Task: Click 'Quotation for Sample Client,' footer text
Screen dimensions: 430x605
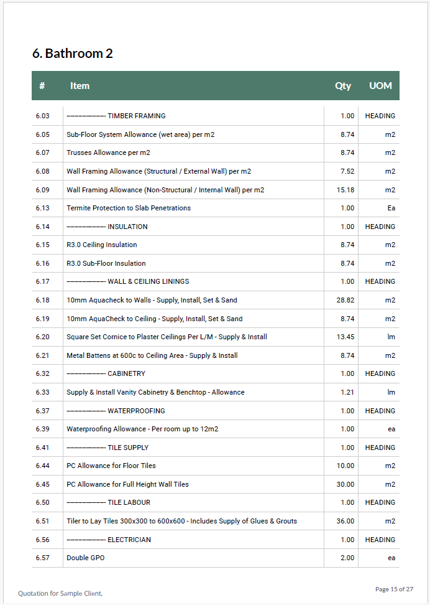Action: 60,593
